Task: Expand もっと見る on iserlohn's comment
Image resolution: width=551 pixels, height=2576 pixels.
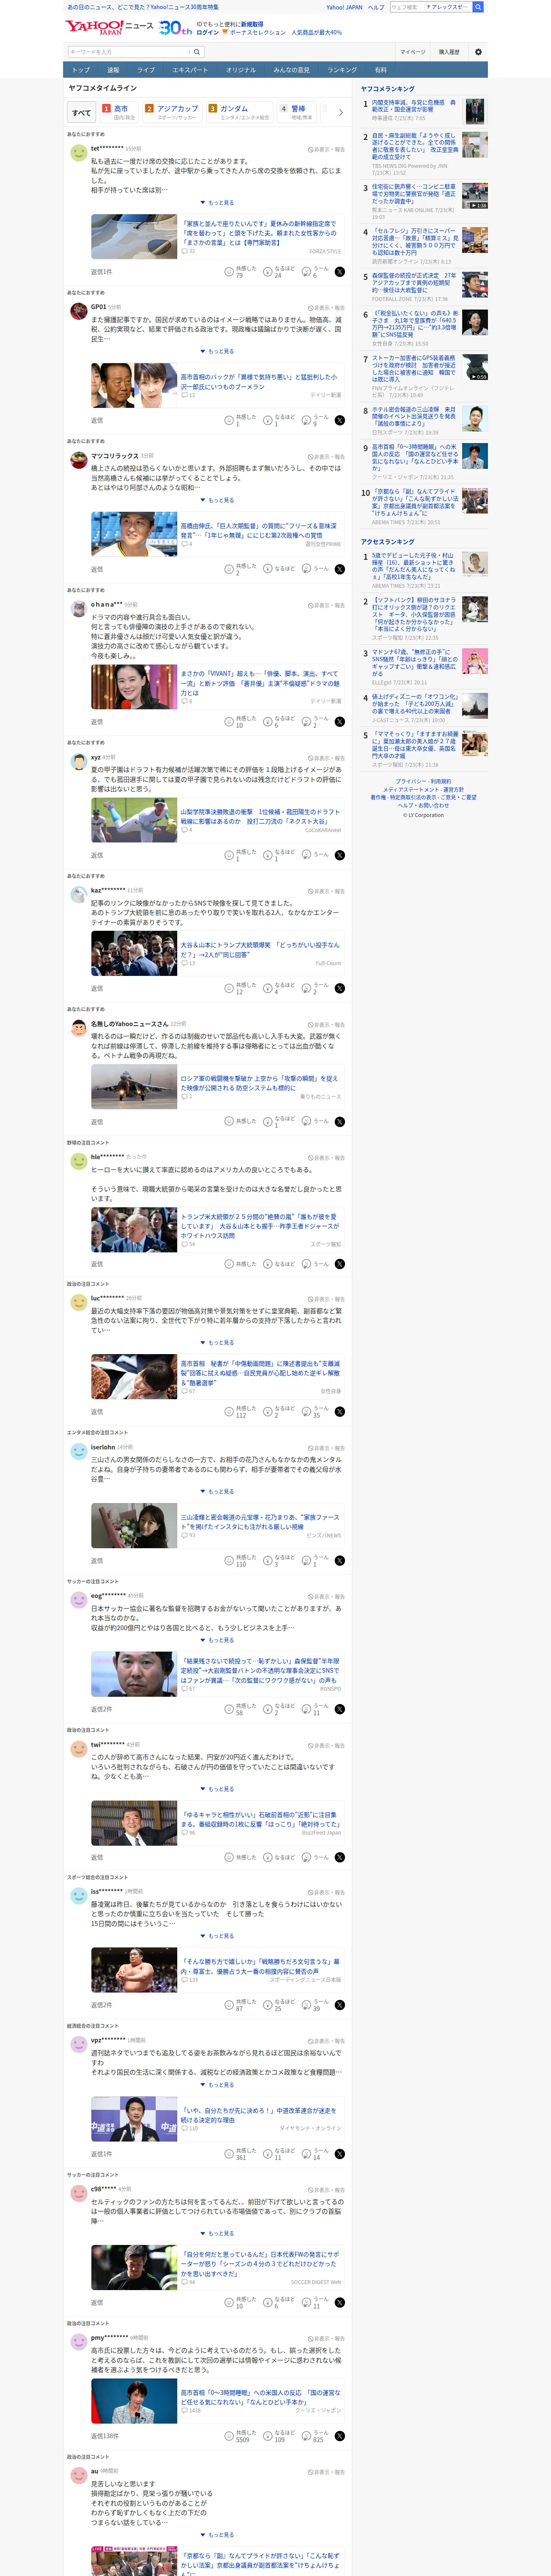Action: (218, 1492)
